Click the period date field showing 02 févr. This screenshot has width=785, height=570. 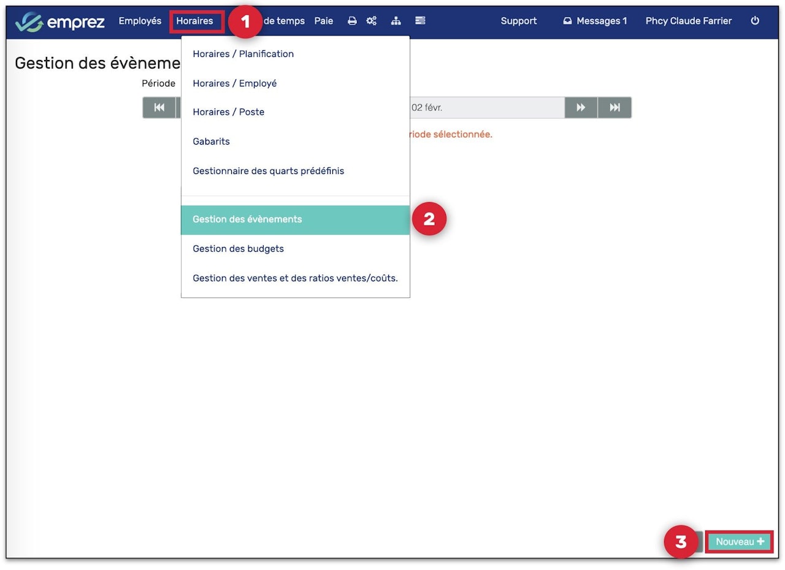(x=484, y=108)
